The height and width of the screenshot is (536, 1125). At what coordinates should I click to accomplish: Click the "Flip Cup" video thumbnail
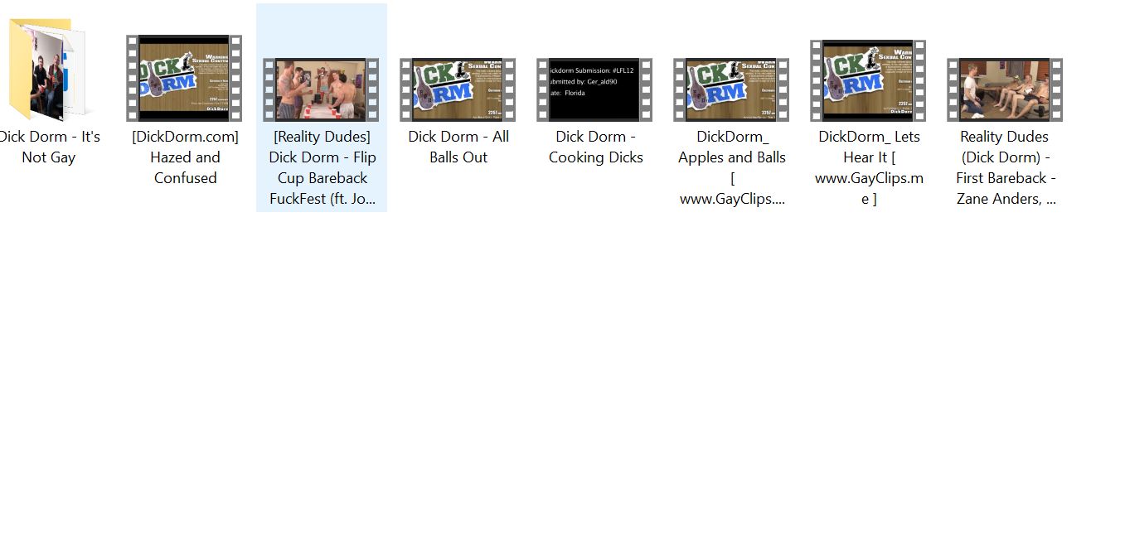pyautogui.click(x=321, y=89)
